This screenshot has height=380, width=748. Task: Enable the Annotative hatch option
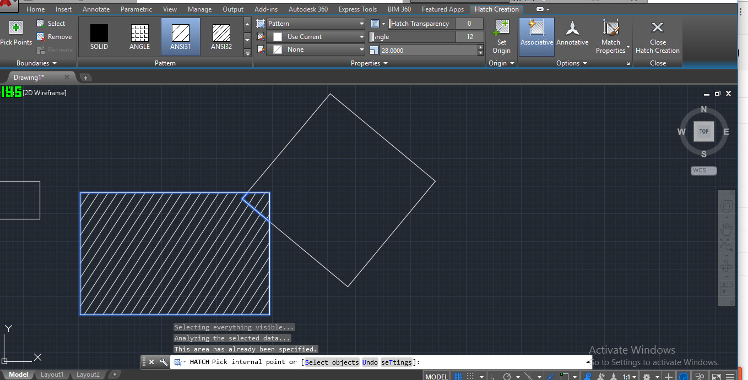(x=572, y=37)
